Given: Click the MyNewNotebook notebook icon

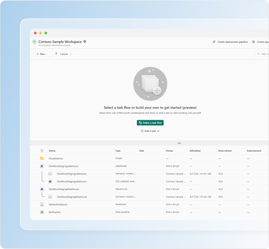Looking at the screenshot, I should [42, 204].
